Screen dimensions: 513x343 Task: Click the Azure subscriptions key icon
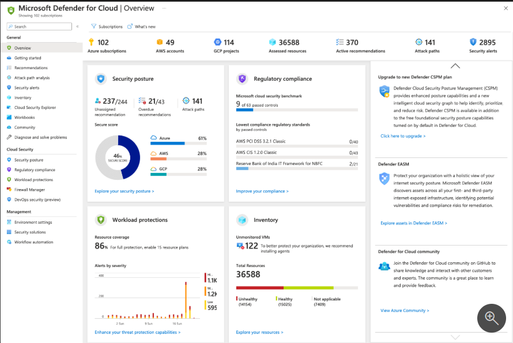[91, 42]
